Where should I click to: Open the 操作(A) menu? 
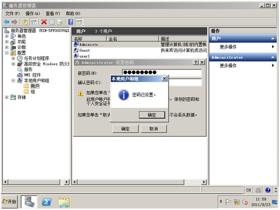coord(33,14)
